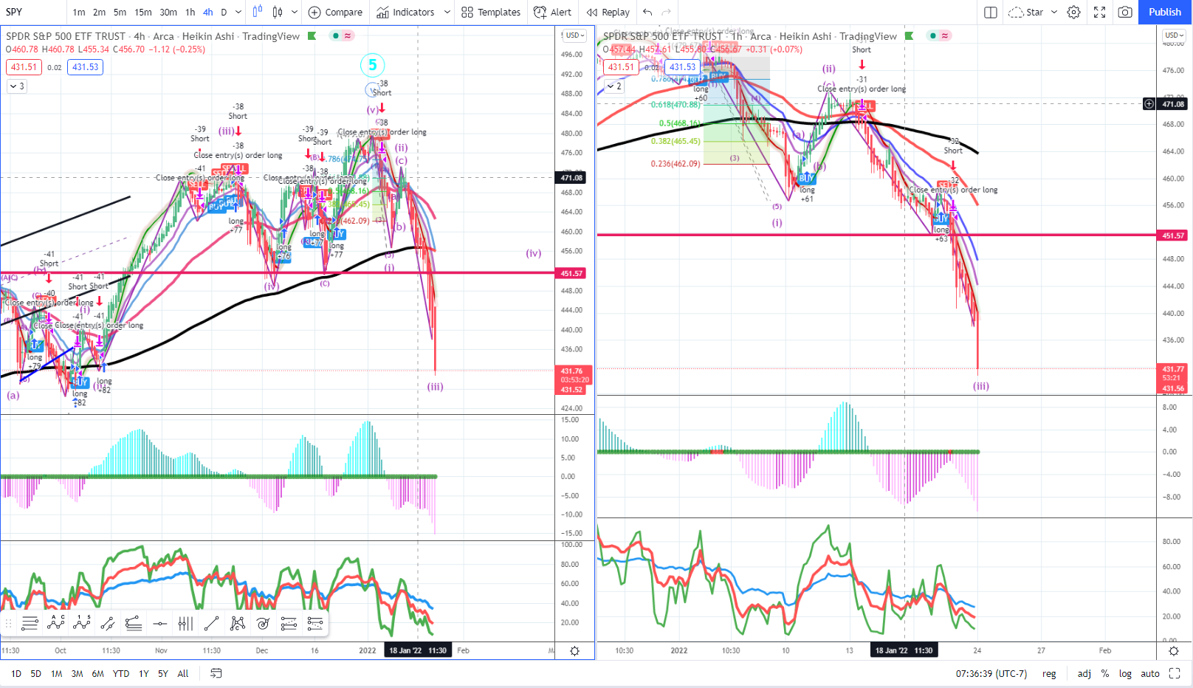1193x688 pixels.
Task: Toggle log scale
Action: pyautogui.click(x=1125, y=673)
